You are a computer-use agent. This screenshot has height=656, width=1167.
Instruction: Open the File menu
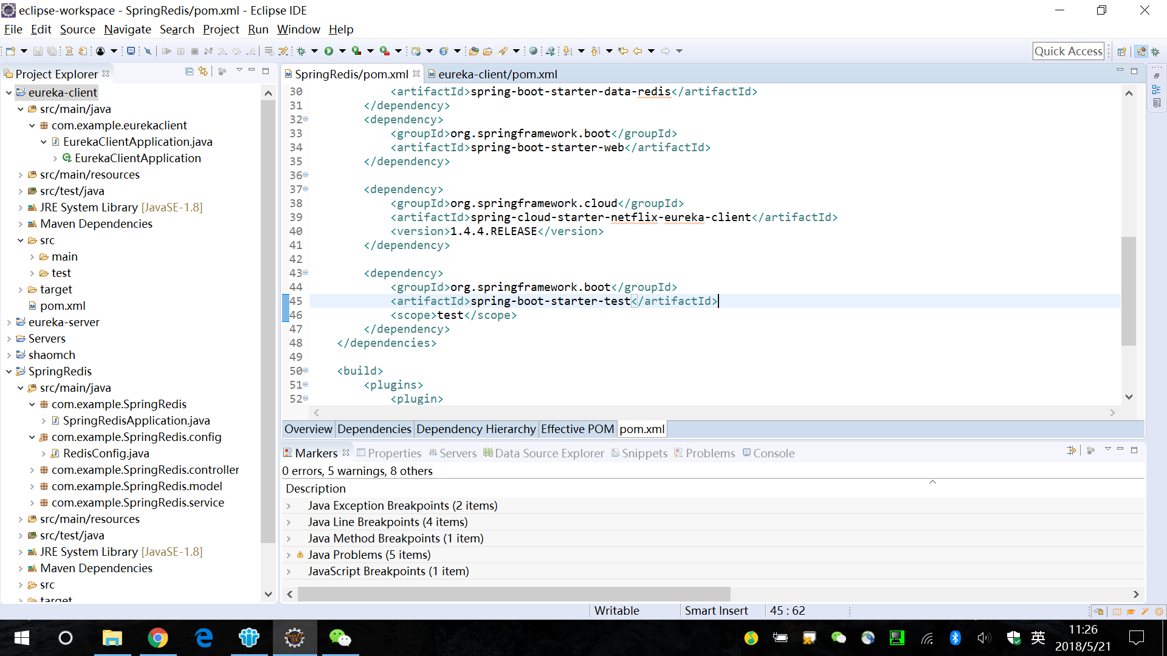pos(13,29)
